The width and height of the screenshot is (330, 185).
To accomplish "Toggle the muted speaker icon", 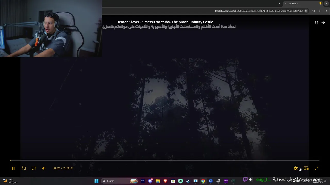I will [251, 180].
